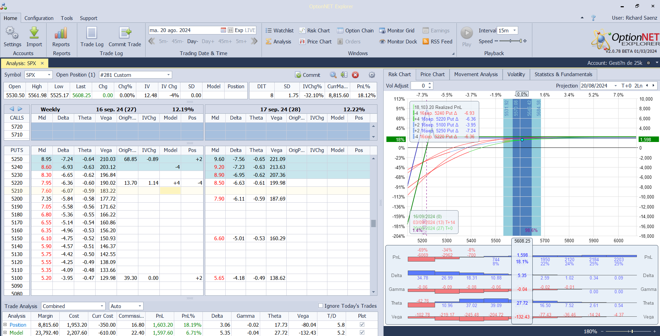Click the Position link in Trade Analysis
Viewport: 660px width, 336px height.
point(18,325)
